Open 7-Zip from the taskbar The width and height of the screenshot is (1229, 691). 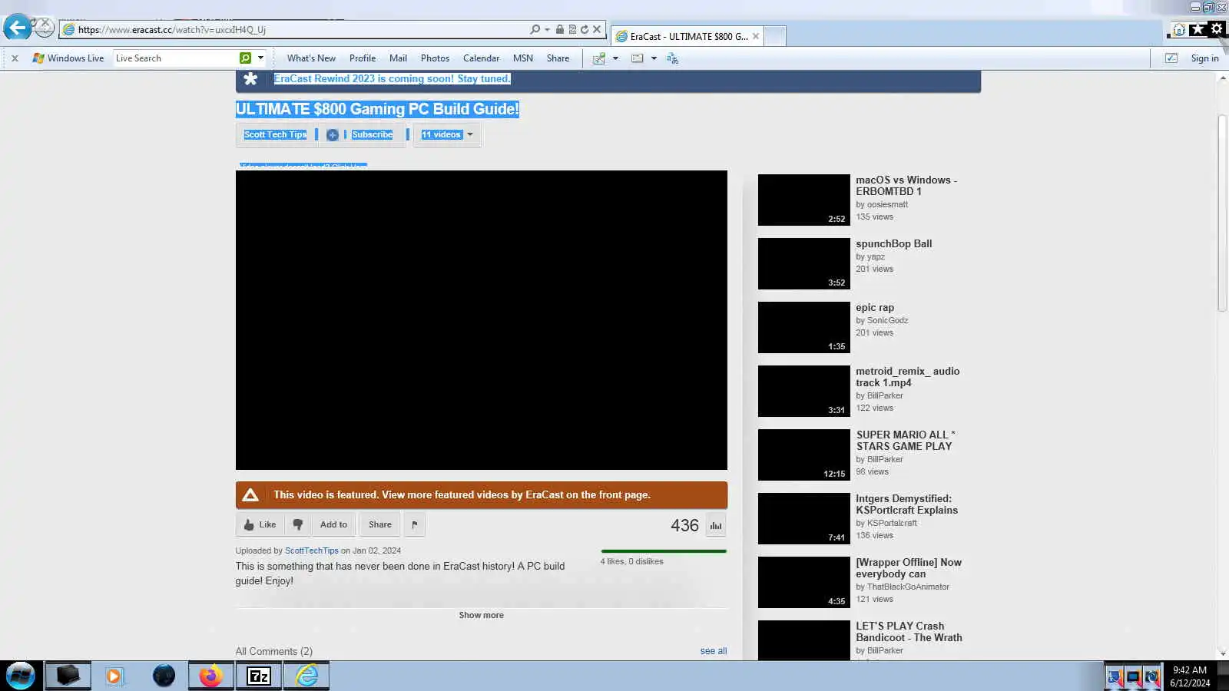click(x=258, y=676)
